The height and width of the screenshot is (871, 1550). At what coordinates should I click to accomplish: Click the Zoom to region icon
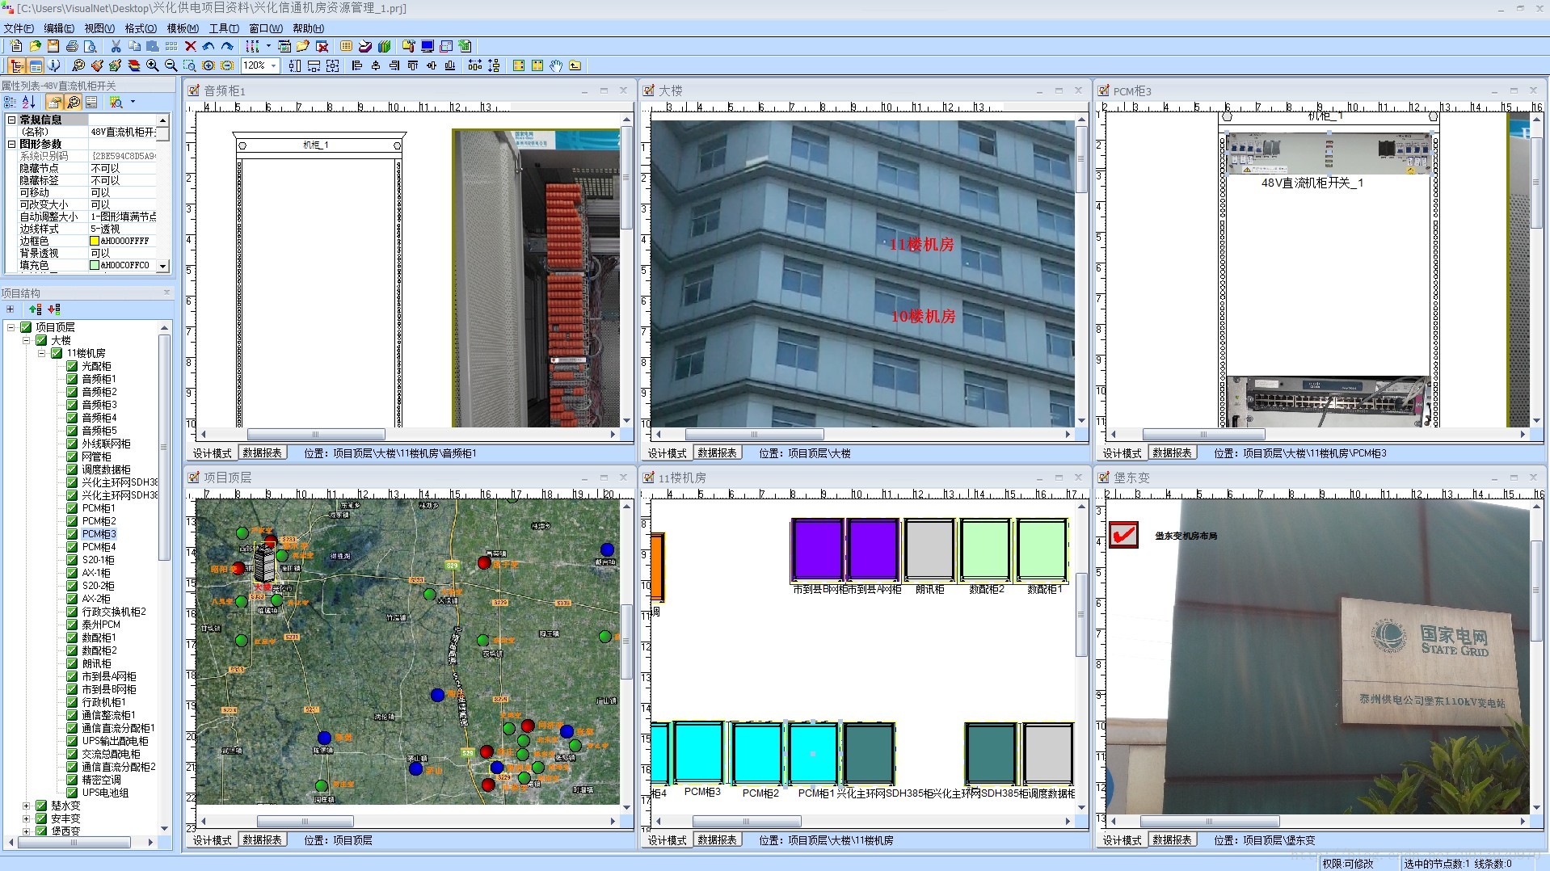190,65
